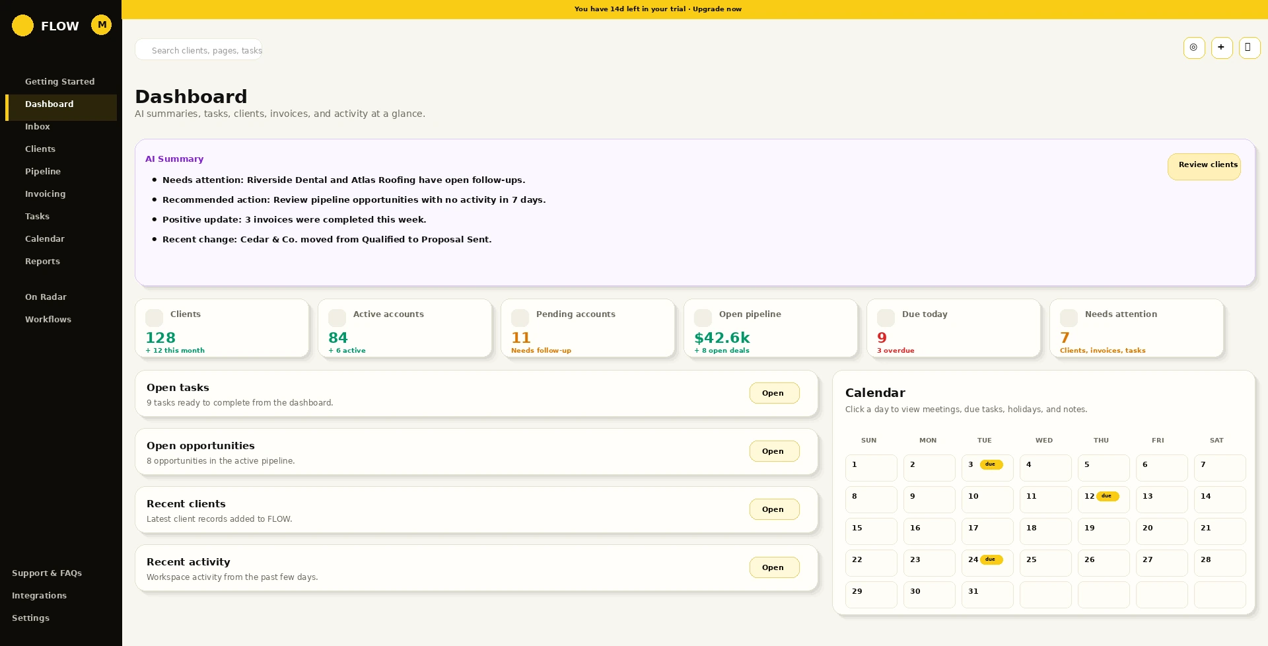The height and width of the screenshot is (646, 1268).
Task: Click the Active accounts card icon
Action: pyautogui.click(x=337, y=318)
